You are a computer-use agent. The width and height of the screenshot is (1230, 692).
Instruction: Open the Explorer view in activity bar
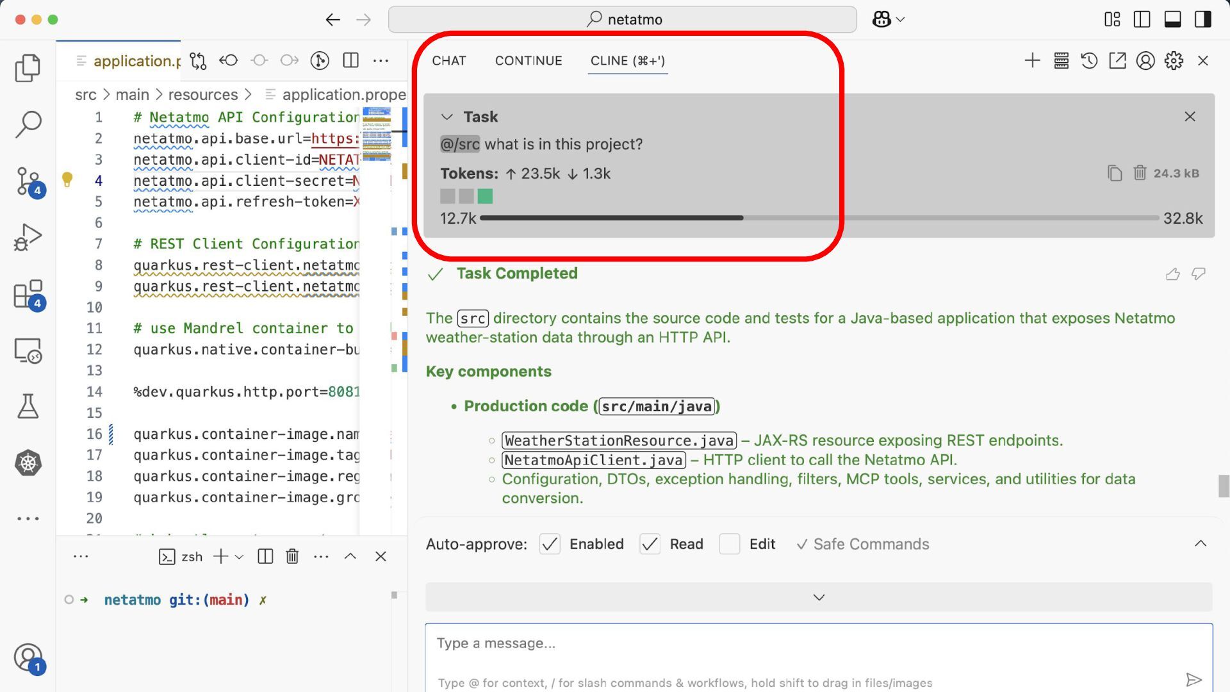(28, 68)
